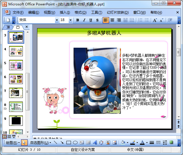The image size is (183, 155).
Task: Select the Oval tool
Action: pyautogui.click(x=75, y=143)
